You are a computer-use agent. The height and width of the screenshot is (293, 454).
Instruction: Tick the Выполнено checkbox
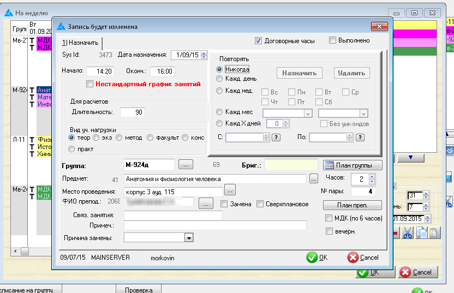[332, 40]
